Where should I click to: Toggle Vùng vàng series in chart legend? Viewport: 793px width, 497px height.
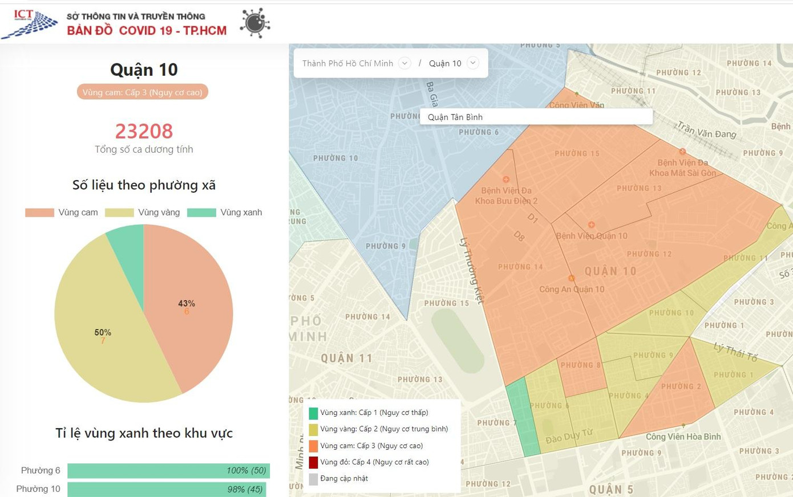120,213
